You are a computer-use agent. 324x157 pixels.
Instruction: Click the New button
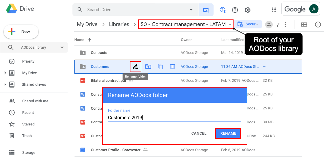pyautogui.click(x=21, y=32)
